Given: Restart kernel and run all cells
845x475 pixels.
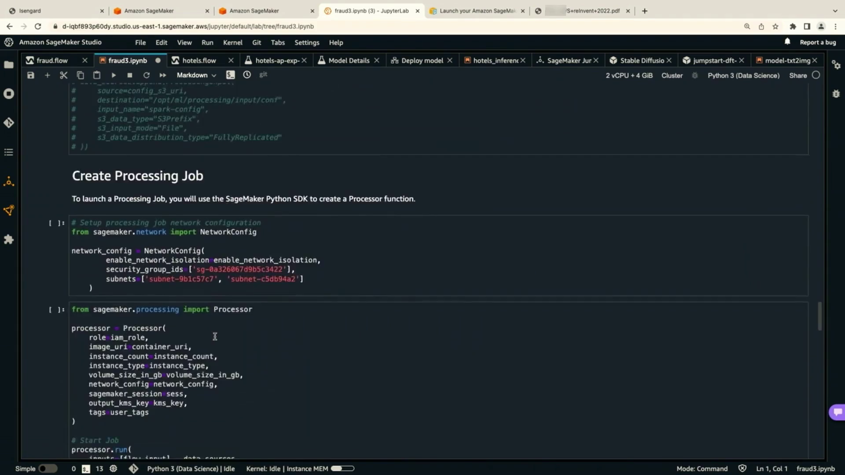Looking at the screenshot, I should click(x=162, y=75).
